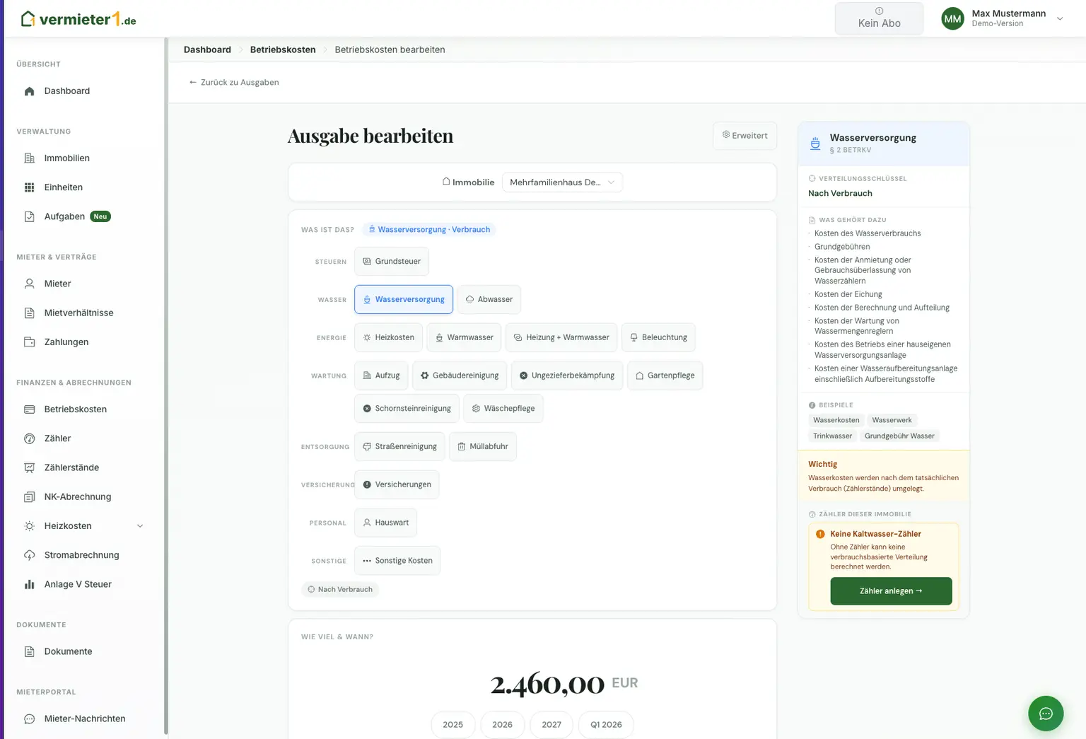Pick the Hauswart category chip
The width and height of the screenshot is (1086, 739).
pyautogui.click(x=386, y=523)
